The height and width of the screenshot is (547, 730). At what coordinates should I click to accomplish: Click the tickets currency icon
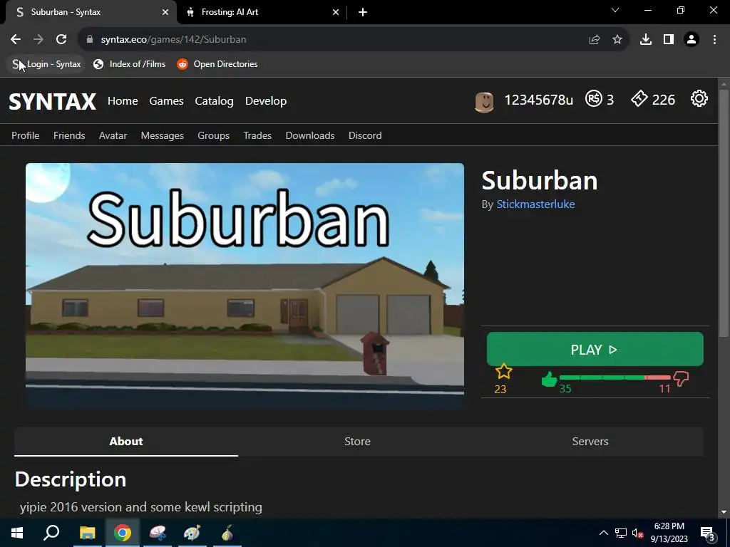pos(639,98)
